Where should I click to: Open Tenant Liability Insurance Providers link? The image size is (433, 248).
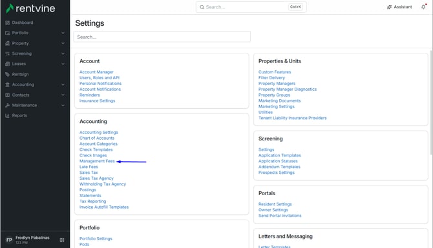(293, 118)
